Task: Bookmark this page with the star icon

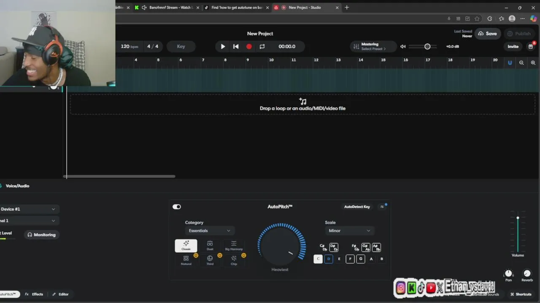Action: 477,19
